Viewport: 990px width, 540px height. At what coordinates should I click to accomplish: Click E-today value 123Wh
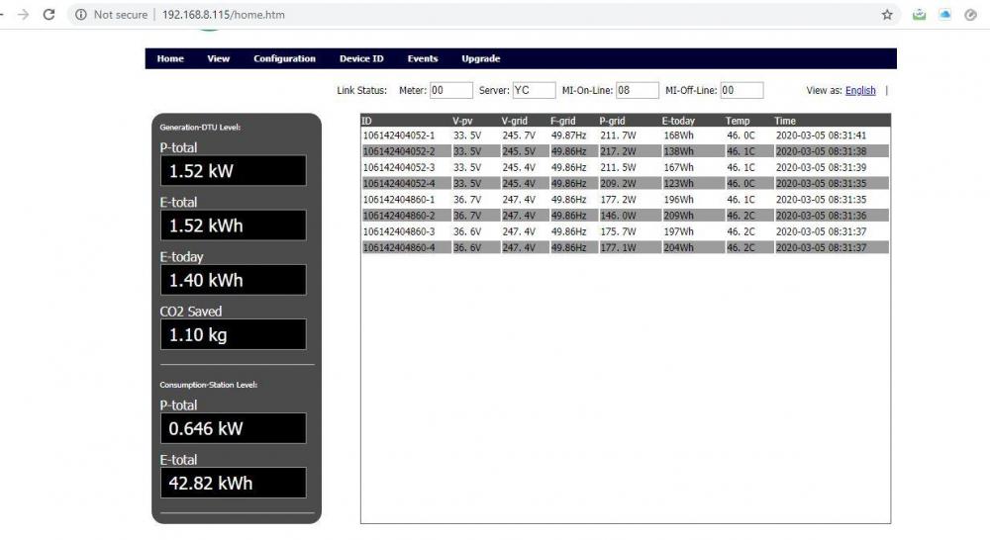click(679, 184)
